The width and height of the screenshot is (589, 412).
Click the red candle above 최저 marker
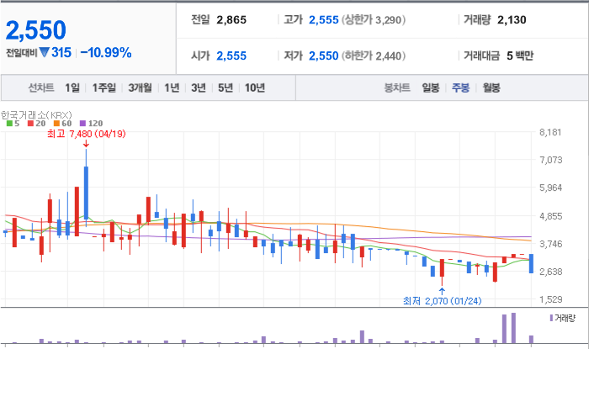442,268
